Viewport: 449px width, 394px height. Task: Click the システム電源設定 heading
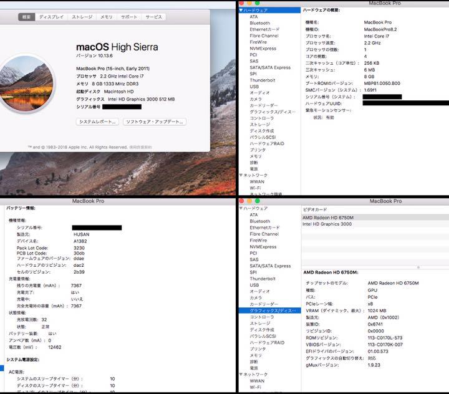pyautogui.click(x=22, y=359)
